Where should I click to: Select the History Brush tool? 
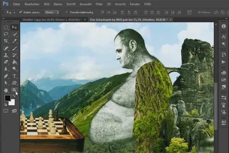[15, 55]
